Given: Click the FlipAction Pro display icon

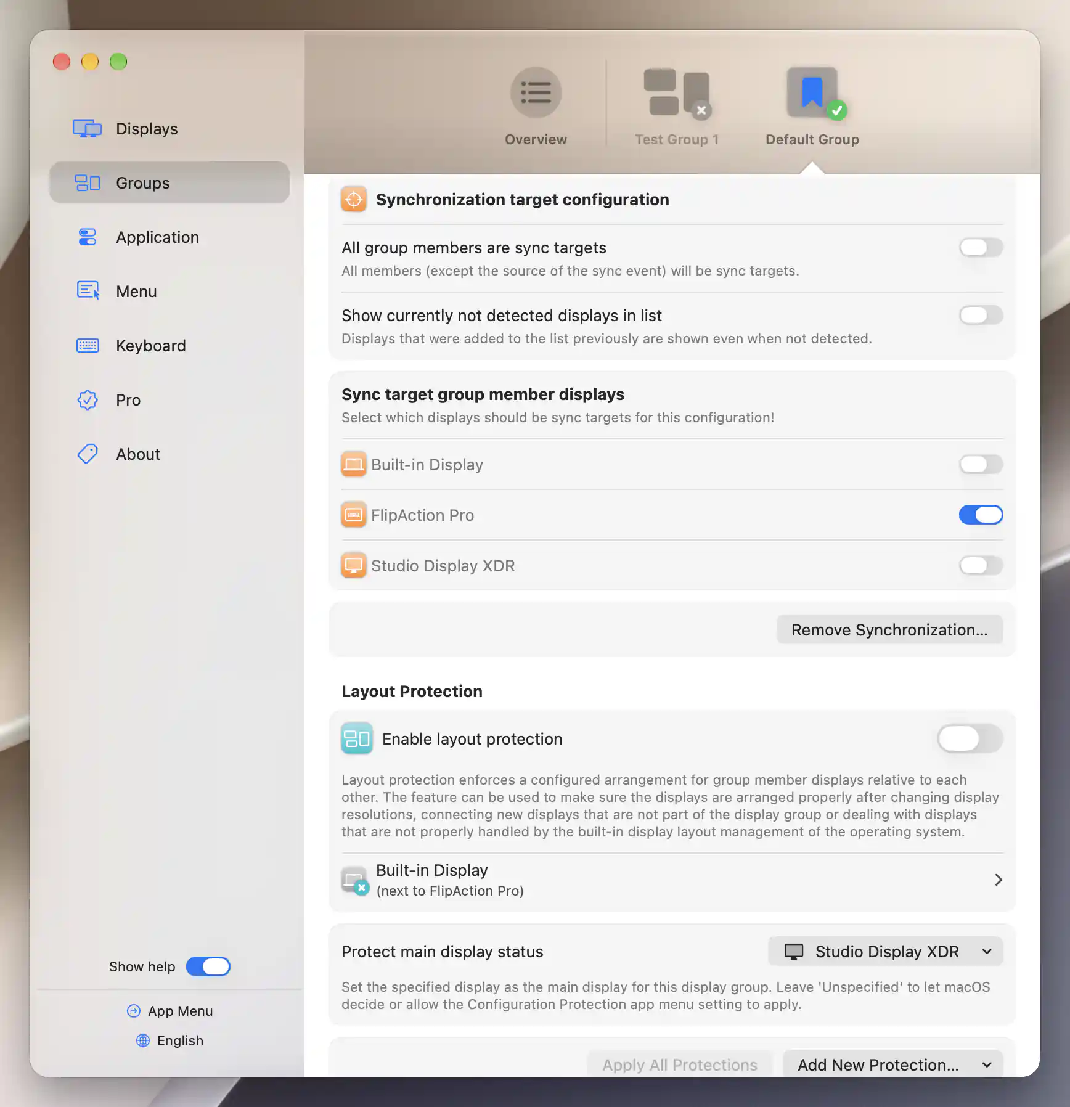Looking at the screenshot, I should coord(354,515).
